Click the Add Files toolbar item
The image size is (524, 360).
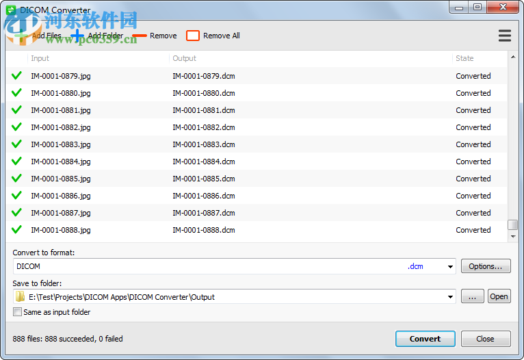[x=38, y=36]
